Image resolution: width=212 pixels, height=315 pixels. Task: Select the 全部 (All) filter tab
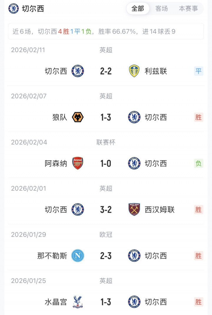[138, 9]
